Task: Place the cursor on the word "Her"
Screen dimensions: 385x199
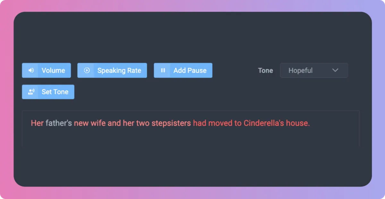Action: coord(37,123)
